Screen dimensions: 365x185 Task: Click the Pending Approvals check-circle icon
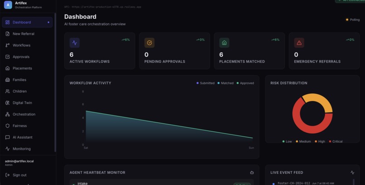[149, 43]
